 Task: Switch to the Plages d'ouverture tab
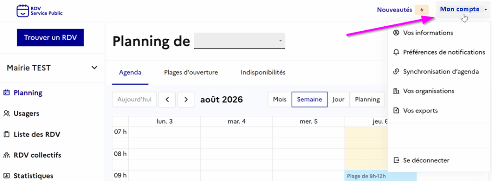(191, 72)
